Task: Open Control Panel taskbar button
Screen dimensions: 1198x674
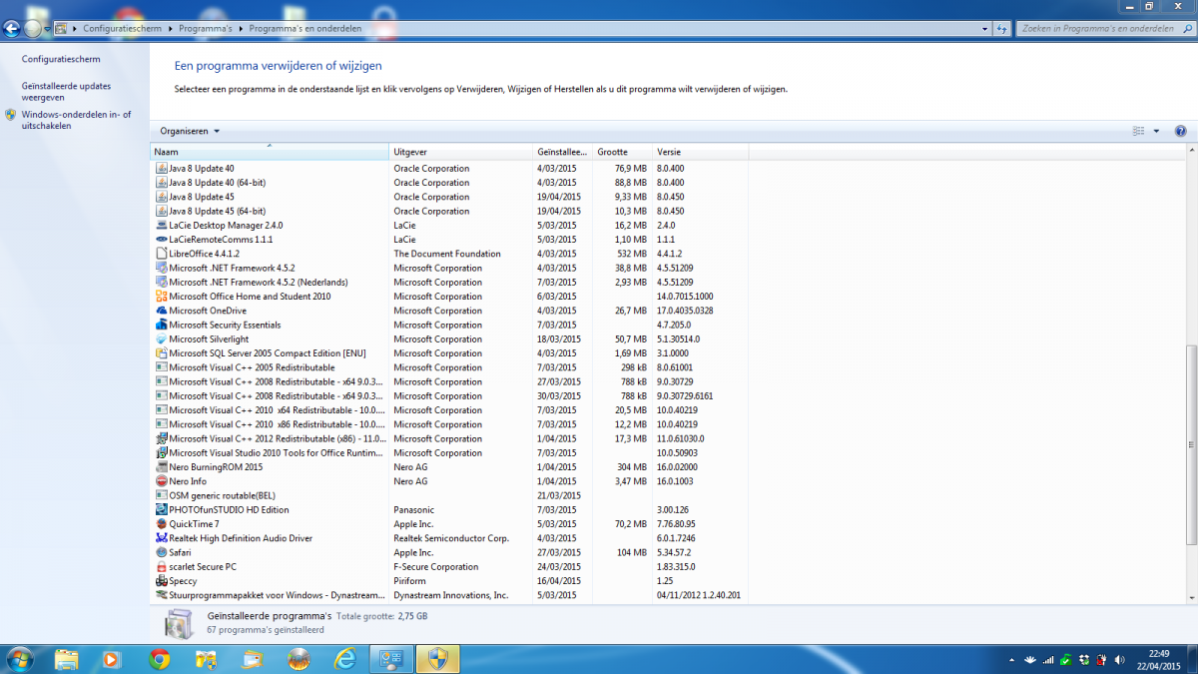Action: click(x=391, y=659)
